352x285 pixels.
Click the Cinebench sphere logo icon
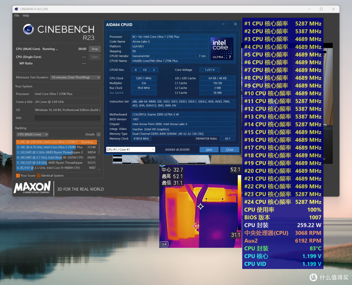[28, 29]
